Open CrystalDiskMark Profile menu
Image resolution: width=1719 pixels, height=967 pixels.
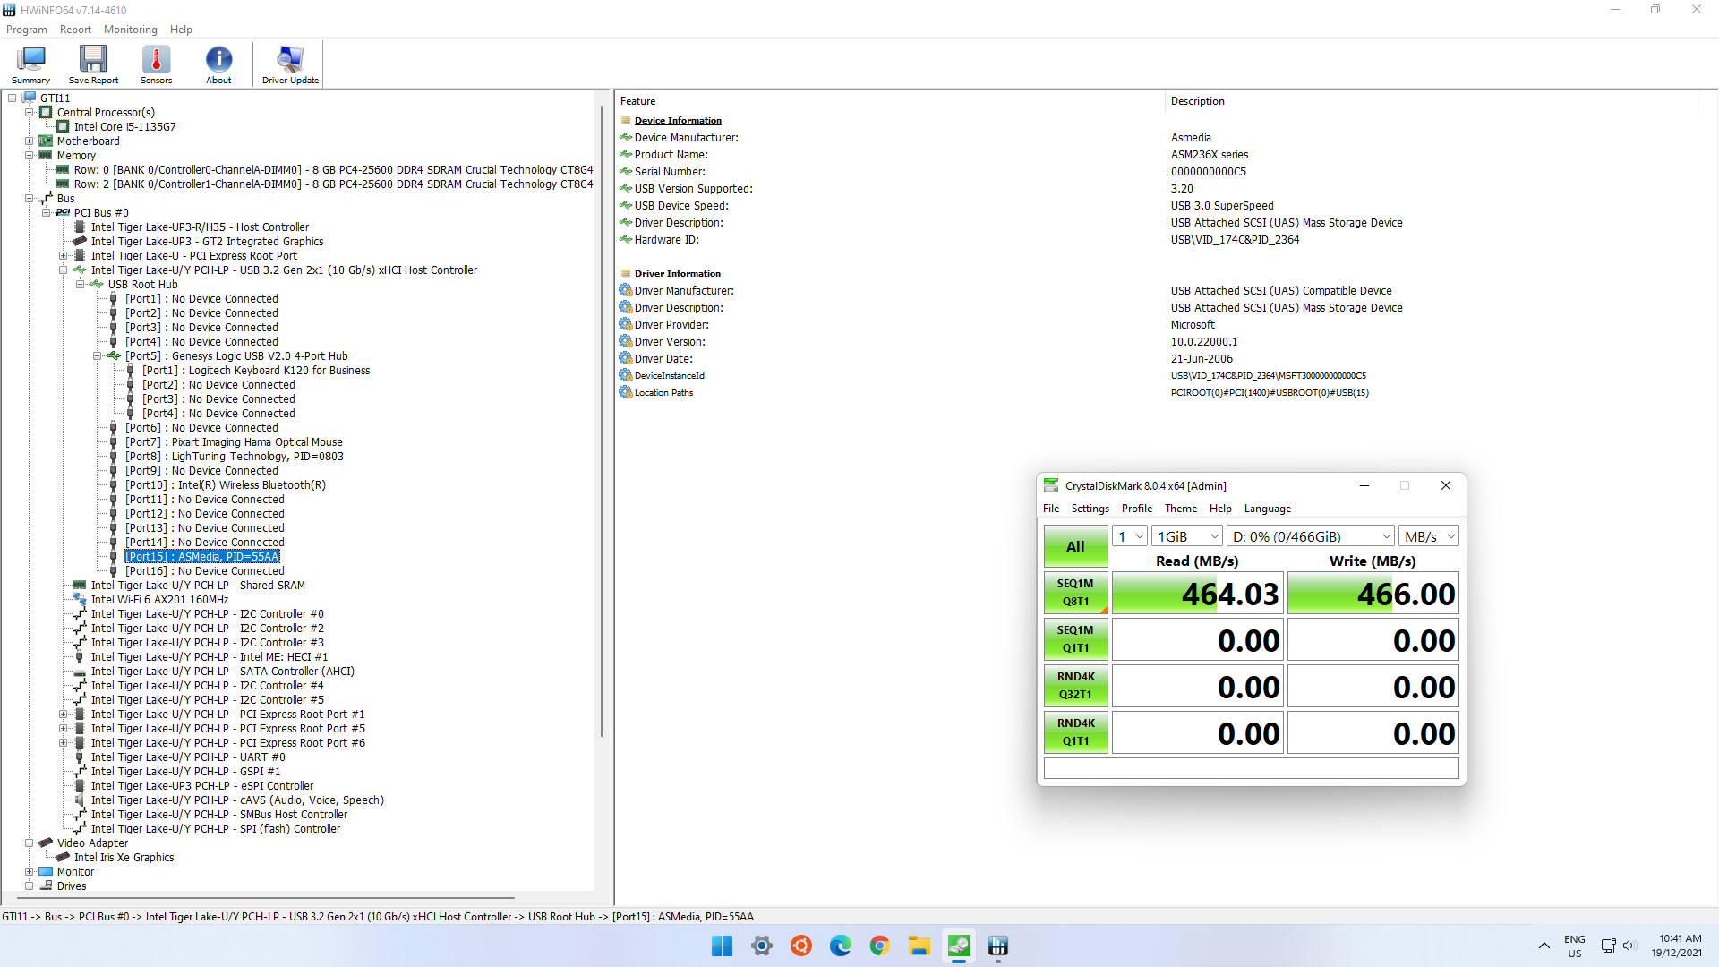(1136, 509)
